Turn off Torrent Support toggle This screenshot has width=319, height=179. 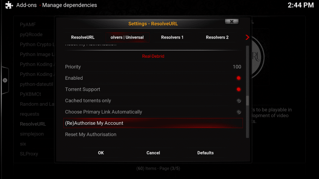(x=238, y=89)
